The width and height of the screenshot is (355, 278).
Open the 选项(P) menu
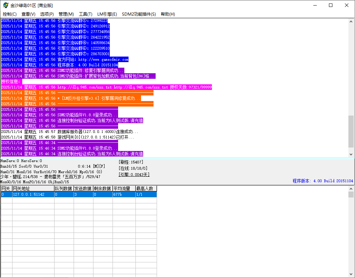tap(47, 14)
